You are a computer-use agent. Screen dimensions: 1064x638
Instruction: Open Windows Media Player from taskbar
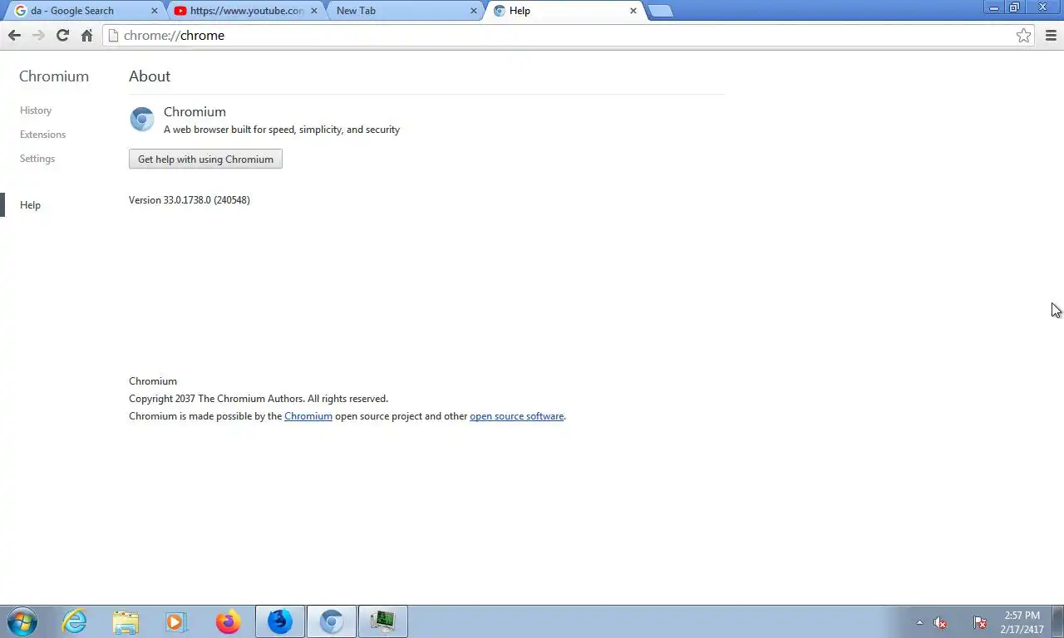176,621
